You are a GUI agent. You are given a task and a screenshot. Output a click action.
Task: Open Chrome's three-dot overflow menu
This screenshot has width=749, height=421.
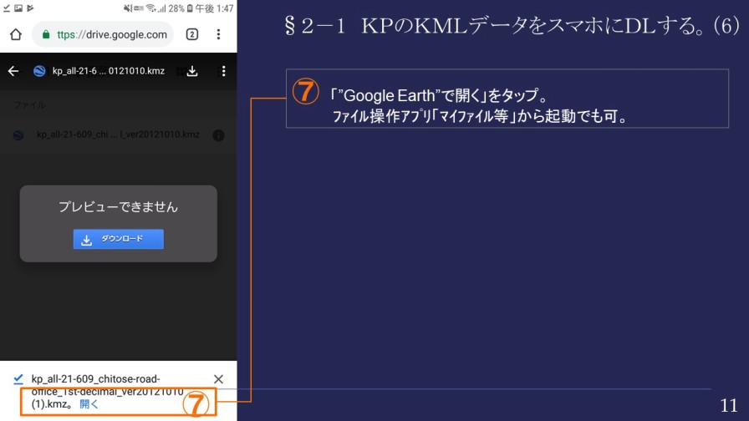tap(219, 35)
